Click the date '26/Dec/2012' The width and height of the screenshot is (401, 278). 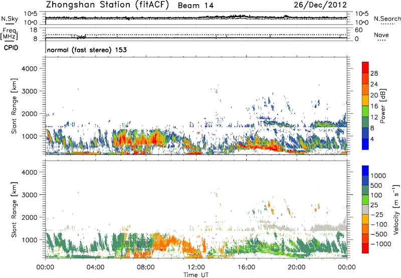point(320,5)
